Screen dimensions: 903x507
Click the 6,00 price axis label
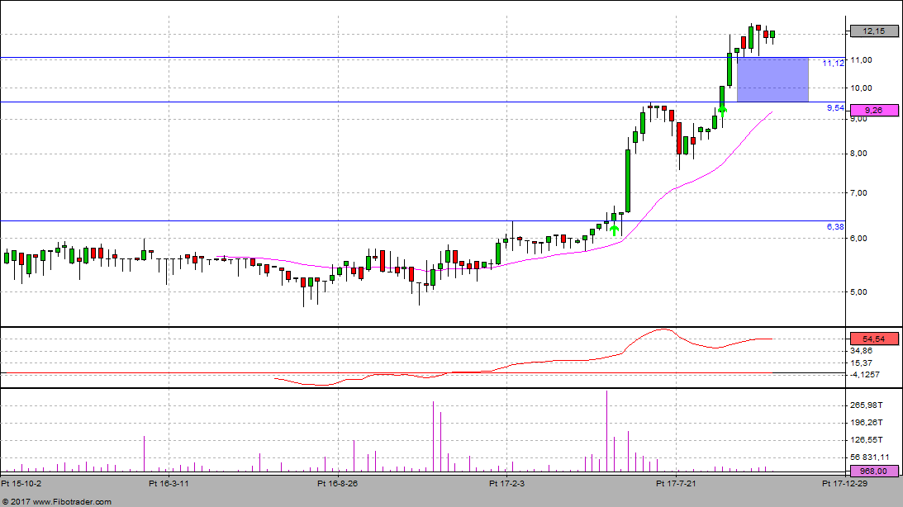click(x=858, y=239)
